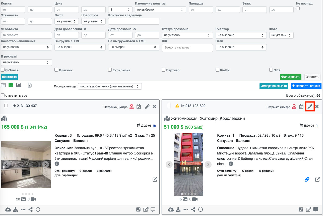
Task: Click the pencil edit icon for listing 213-128-822
Action: [310, 106]
